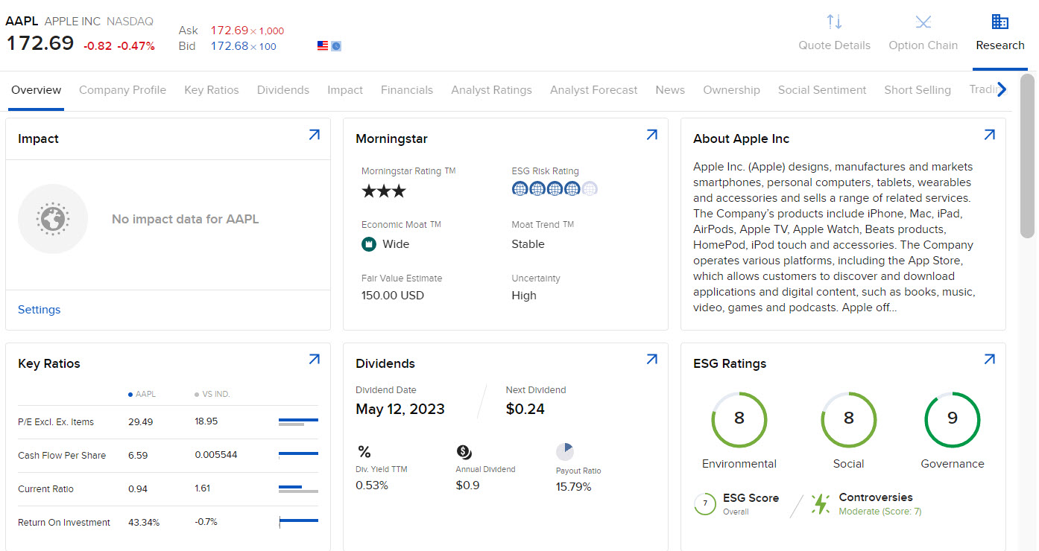Click the Fair Value Estimate 150.00 USD
This screenshot has height=551, width=1039.
click(x=393, y=296)
